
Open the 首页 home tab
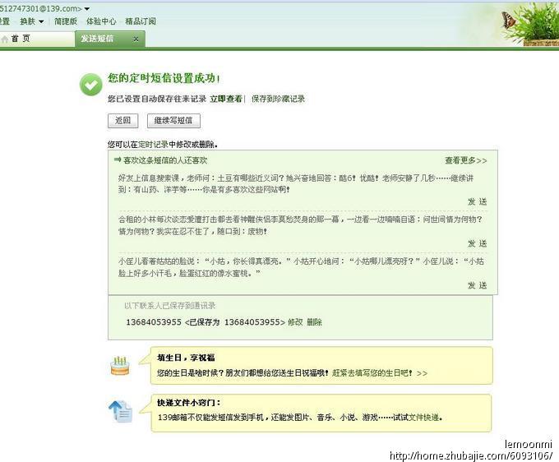[x=37, y=39]
